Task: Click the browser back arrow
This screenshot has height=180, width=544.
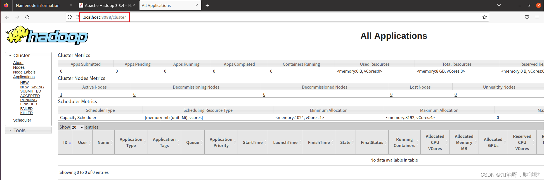Action: pyautogui.click(x=7, y=17)
